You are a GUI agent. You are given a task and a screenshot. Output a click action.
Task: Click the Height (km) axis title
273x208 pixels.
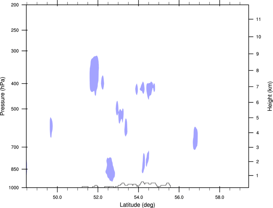(270, 96)
